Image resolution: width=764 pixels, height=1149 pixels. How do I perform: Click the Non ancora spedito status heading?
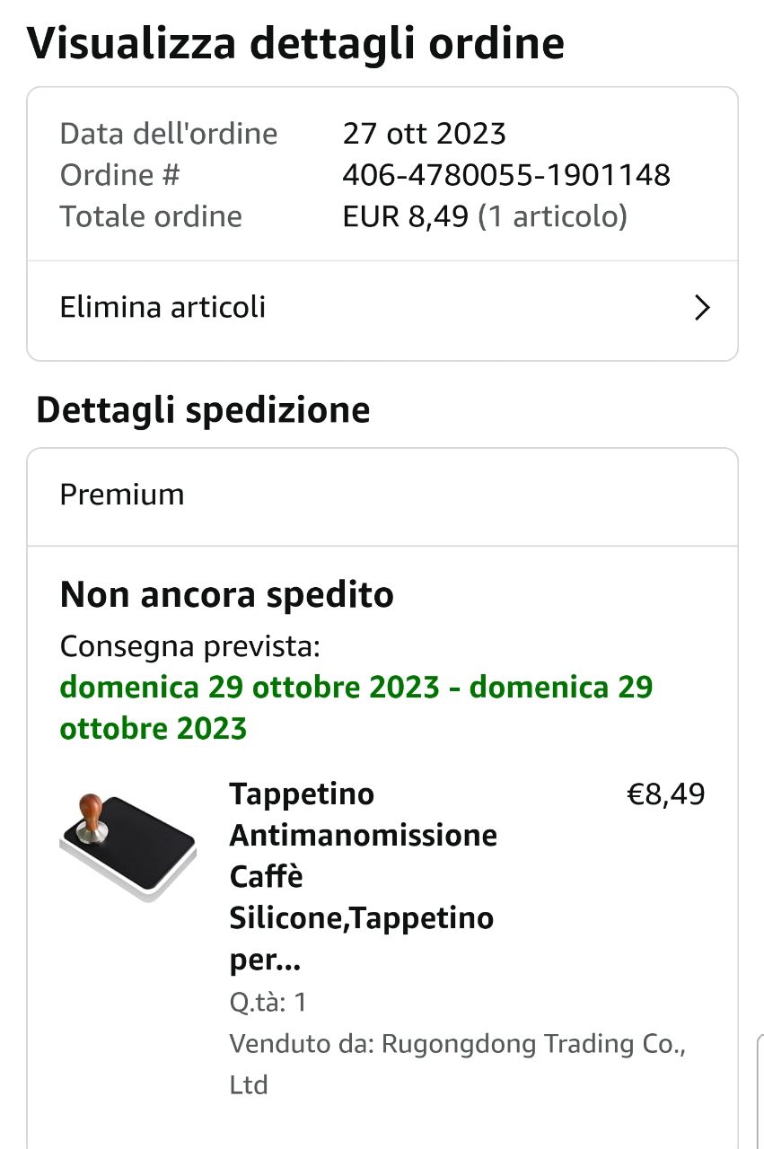(226, 594)
